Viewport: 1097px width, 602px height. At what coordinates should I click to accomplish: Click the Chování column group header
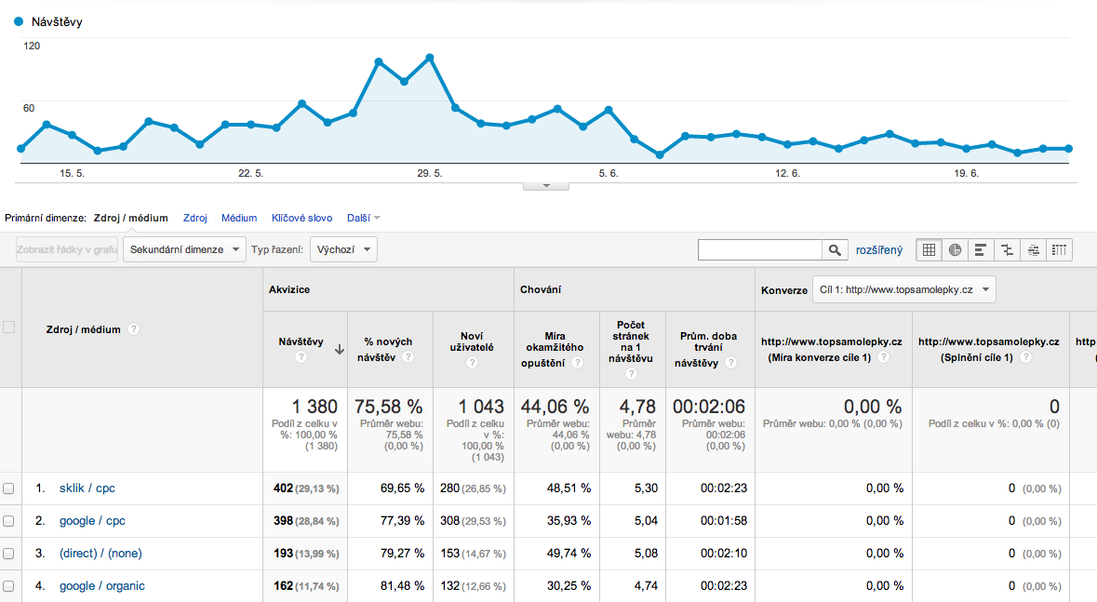pyautogui.click(x=541, y=289)
